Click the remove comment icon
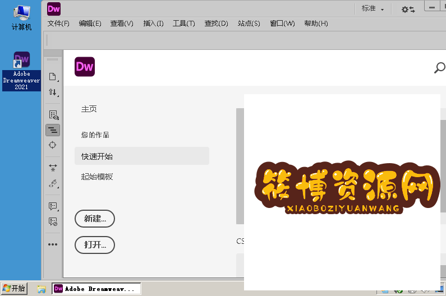The image size is (446, 296). (53, 221)
